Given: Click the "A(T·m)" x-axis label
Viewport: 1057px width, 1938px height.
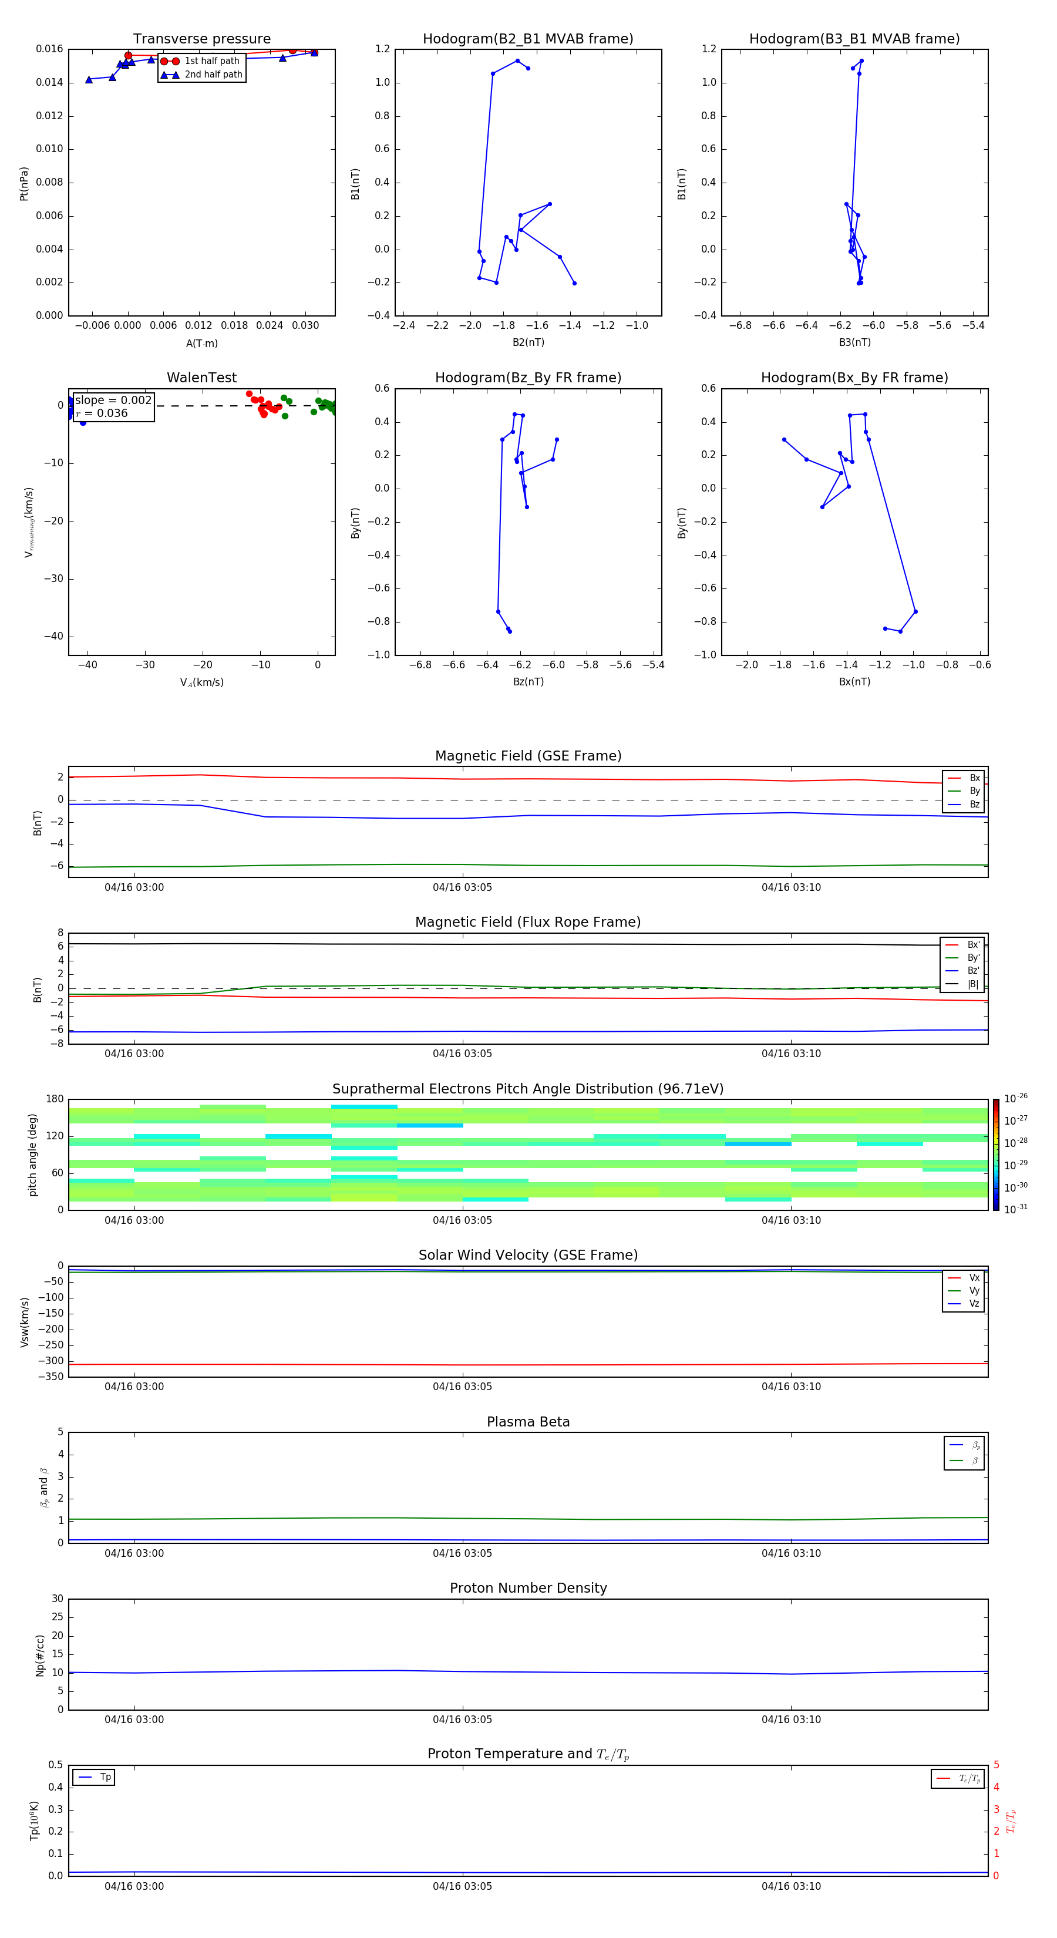Looking at the screenshot, I should pyautogui.click(x=201, y=344).
